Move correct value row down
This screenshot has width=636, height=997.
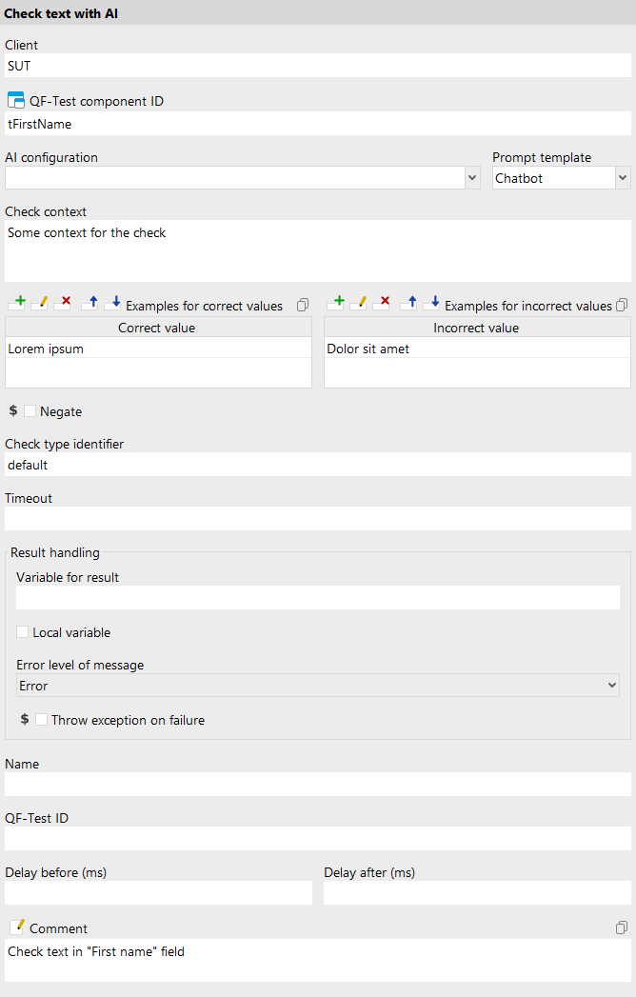tap(112, 303)
